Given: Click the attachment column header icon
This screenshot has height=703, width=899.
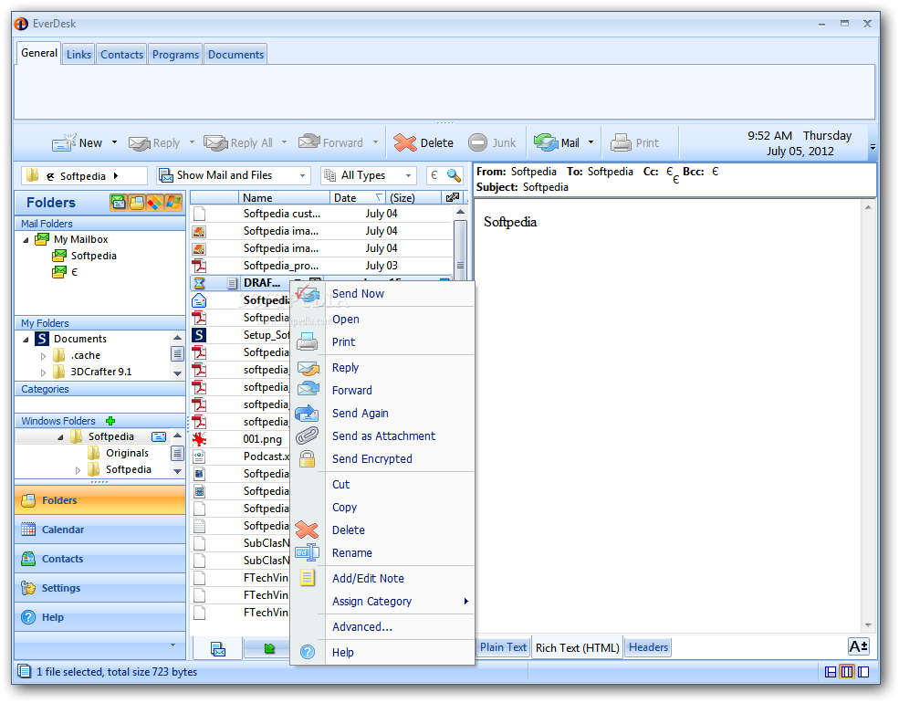Looking at the screenshot, I should point(453,198).
